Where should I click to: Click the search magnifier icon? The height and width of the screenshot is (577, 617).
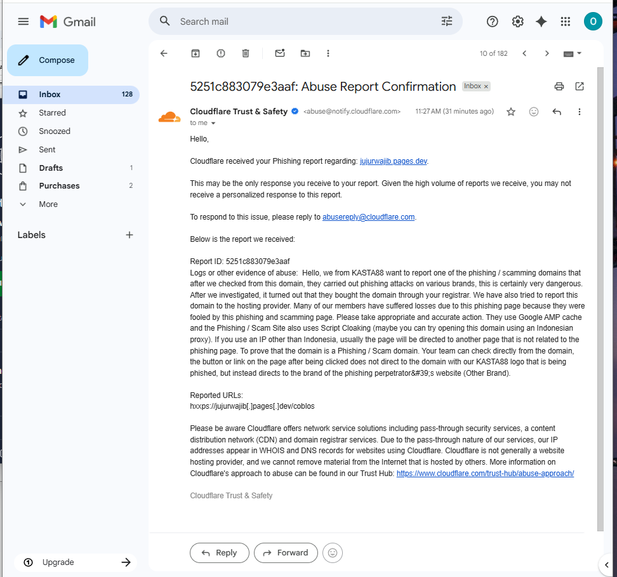coord(165,21)
